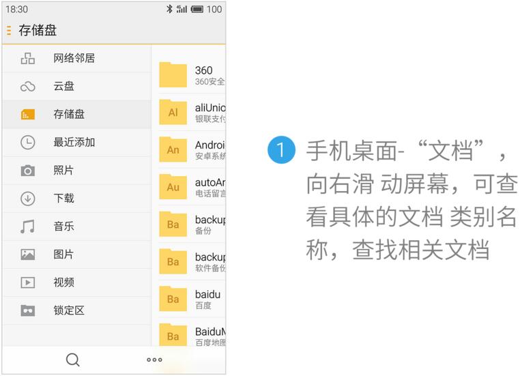
Task: Tap the Bluetooth status icon
Action: [x=169, y=9]
